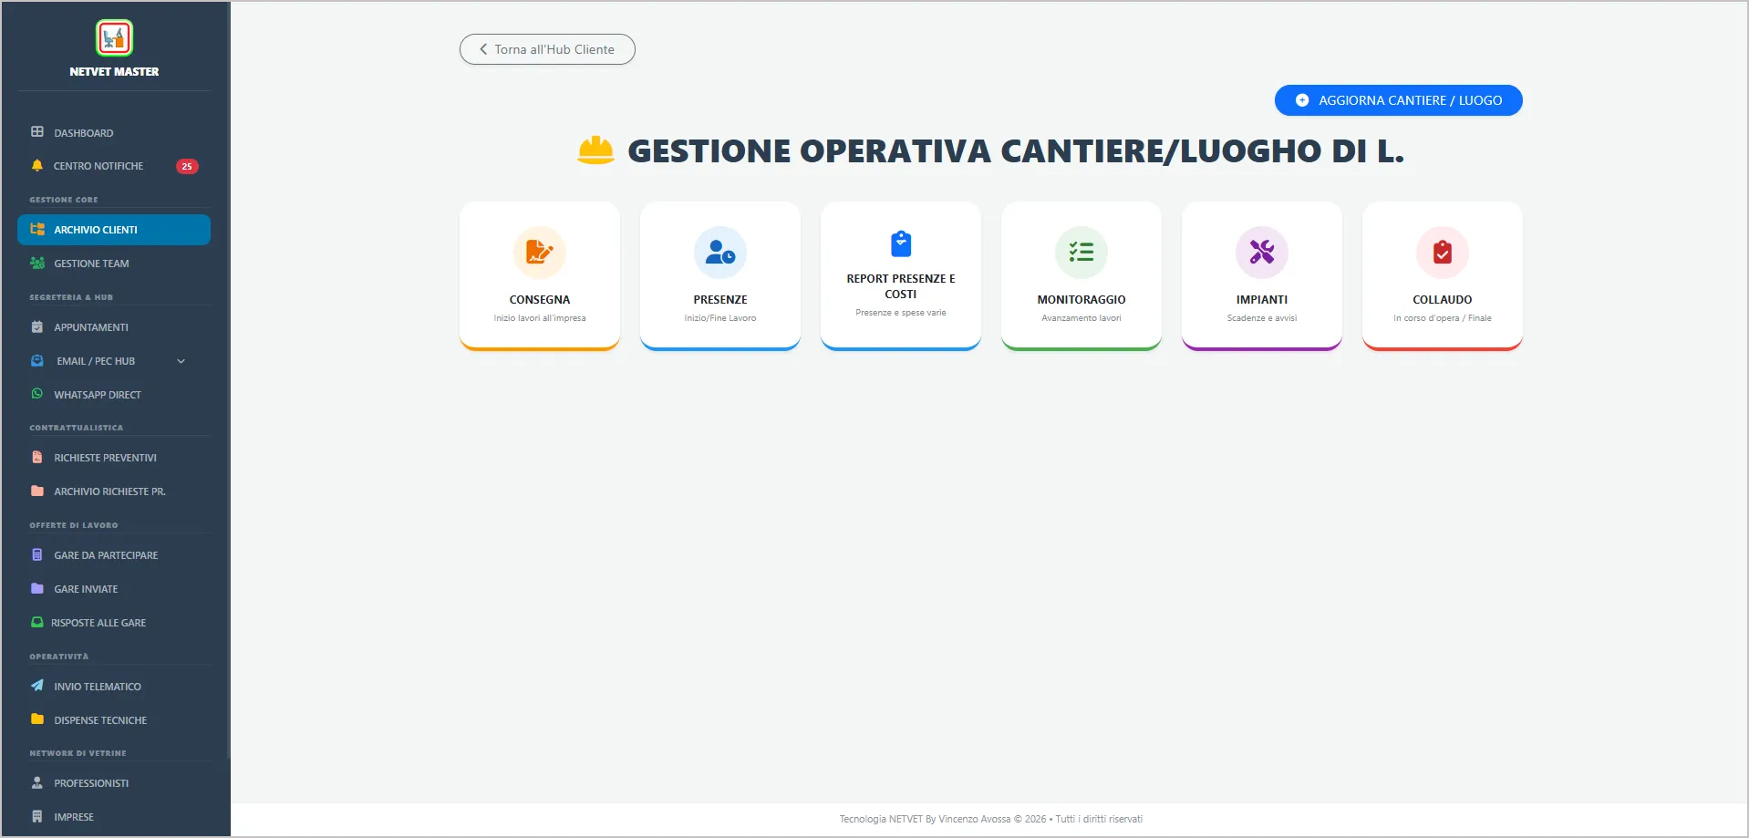The width and height of the screenshot is (1749, 838).
Task: Open the Report Presenze e Costi clipboard icon
Action: pos(901,244)
